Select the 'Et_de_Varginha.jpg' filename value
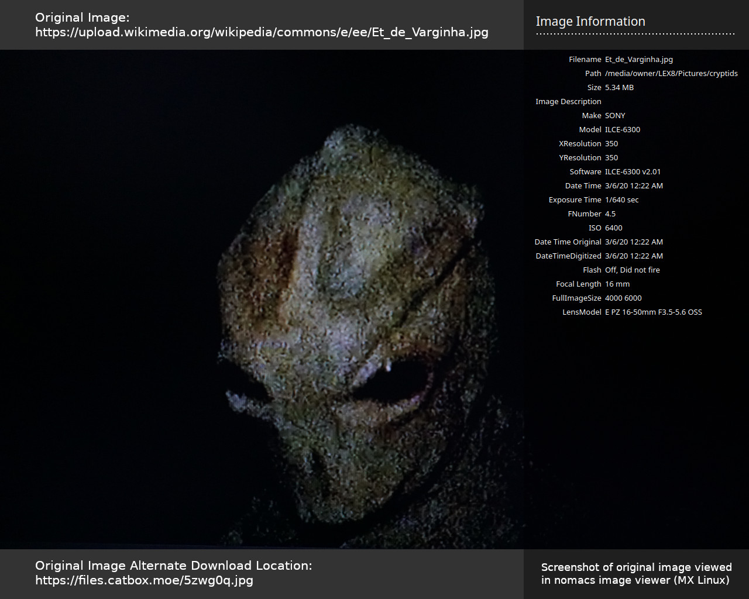 click(639, 60)
